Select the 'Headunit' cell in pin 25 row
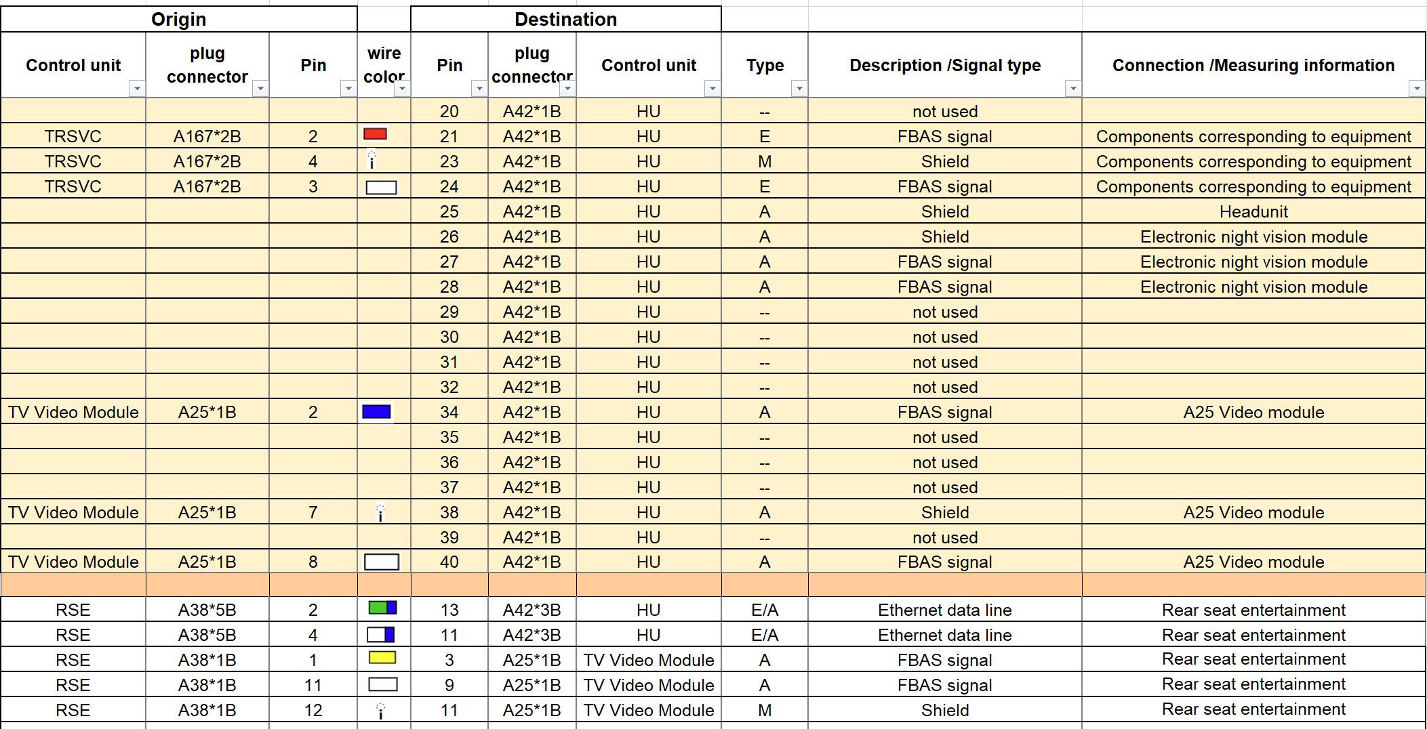 click(1253, 211)
